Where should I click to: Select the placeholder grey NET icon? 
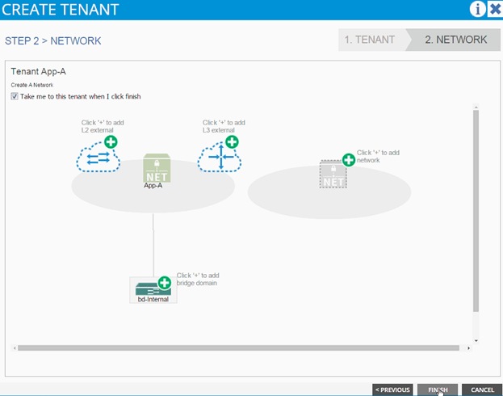coord(333,174)
